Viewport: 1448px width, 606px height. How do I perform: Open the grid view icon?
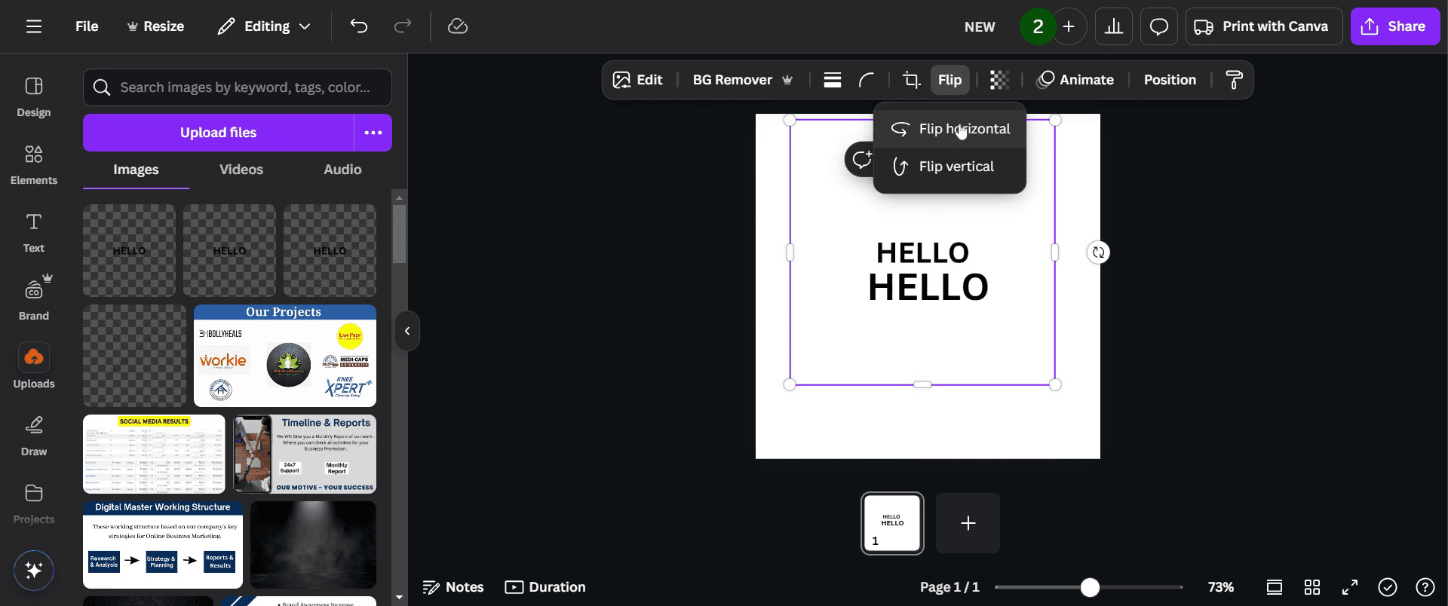[1312, 587]
